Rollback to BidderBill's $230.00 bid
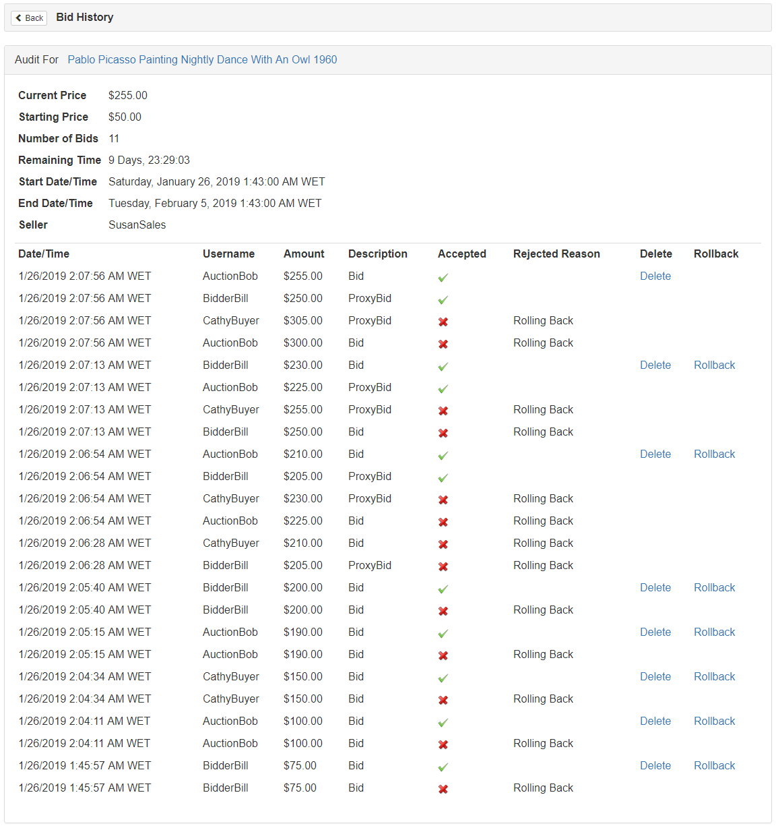The width and height of the screenshot is (776, 828). pyautogui.click(x=715, y=365)
